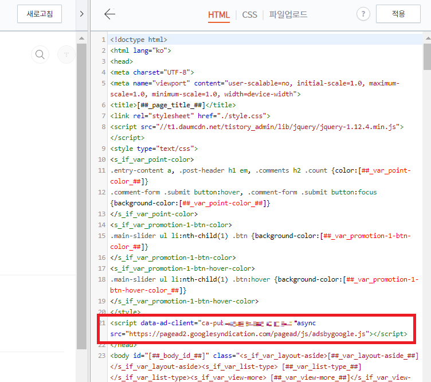Click the 새로고침 refresh button
The width and height of the screenshot is (431, 382).
click(x=40, y=14)
